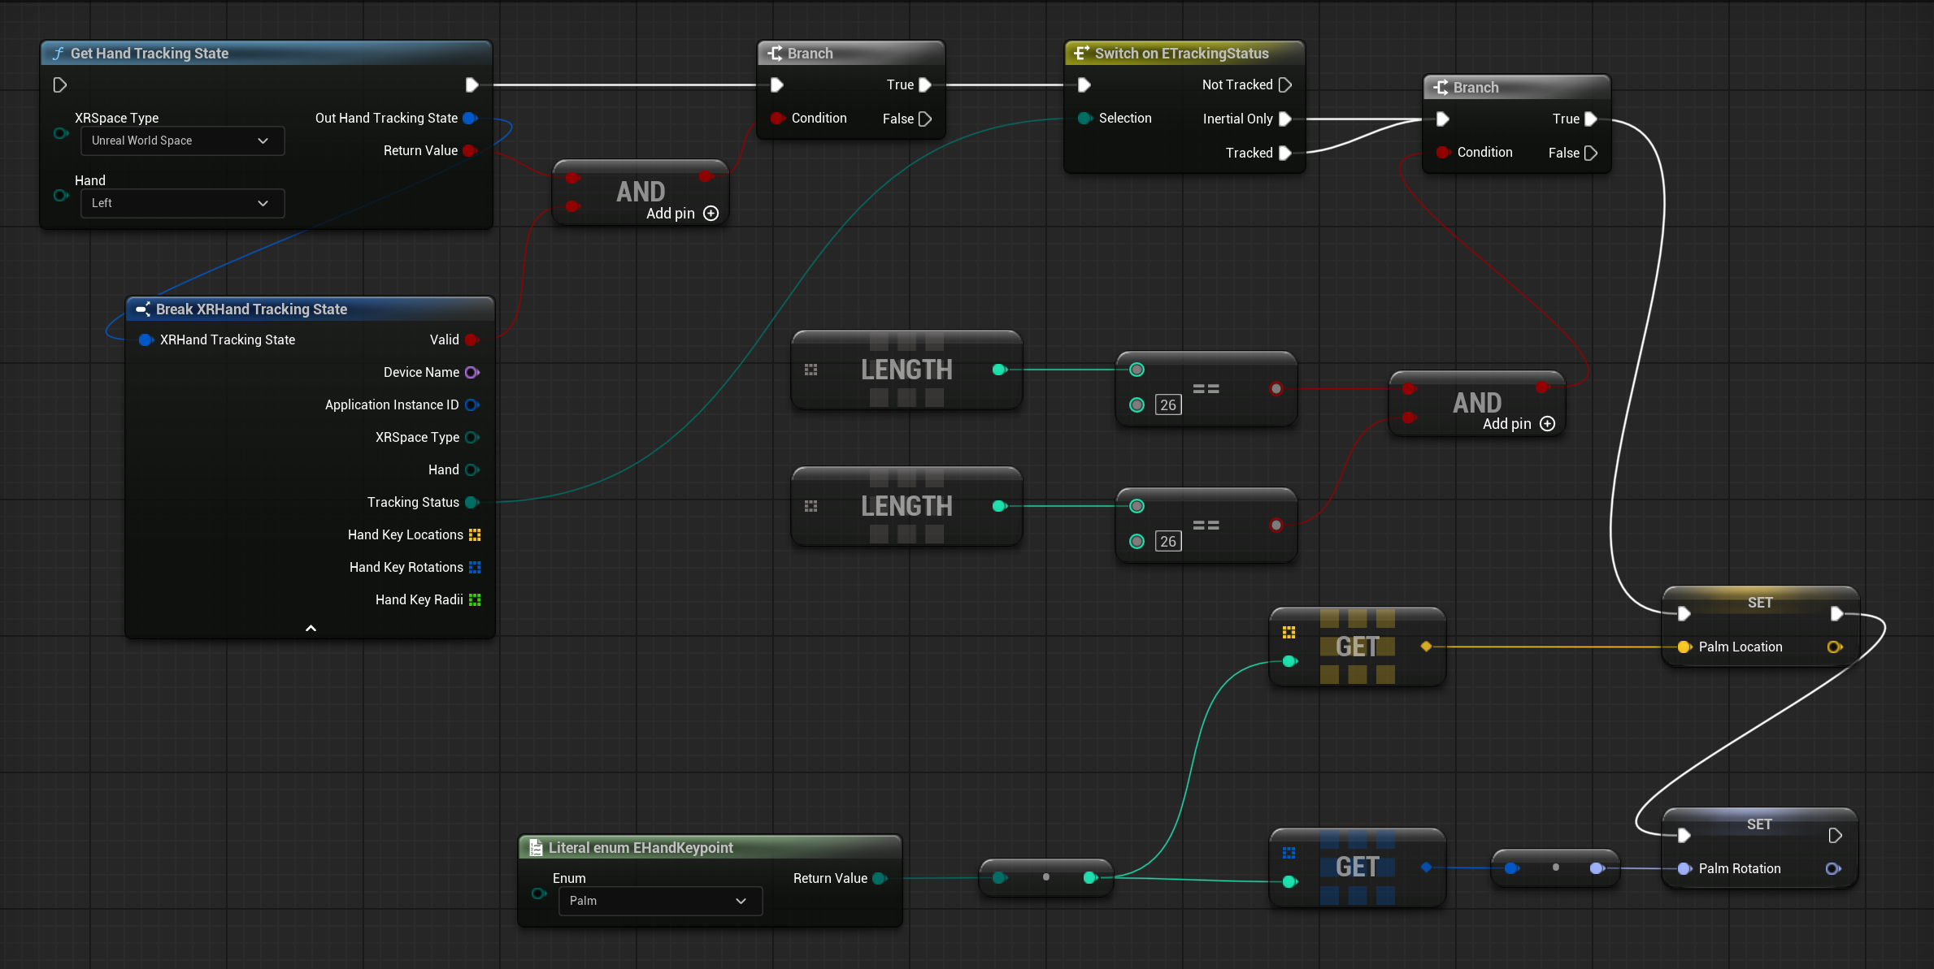Click the grid icon on the upper LENGTH node
Screen dimensions: 1934x969
pyautogui.click(x=811, y=370)
